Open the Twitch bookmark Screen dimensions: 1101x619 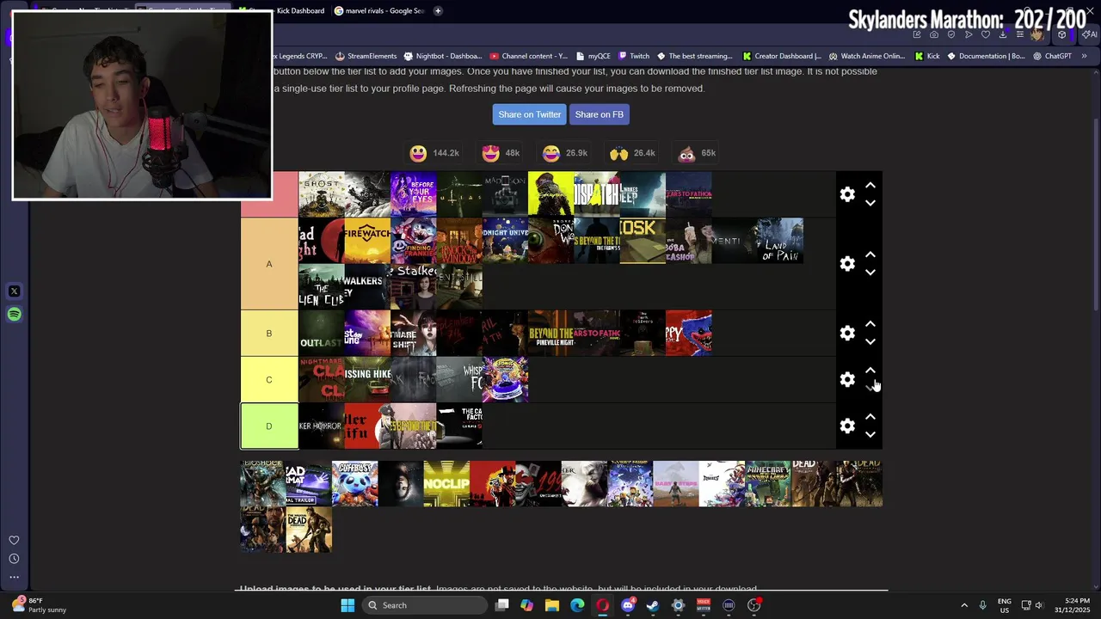(635, 56)
